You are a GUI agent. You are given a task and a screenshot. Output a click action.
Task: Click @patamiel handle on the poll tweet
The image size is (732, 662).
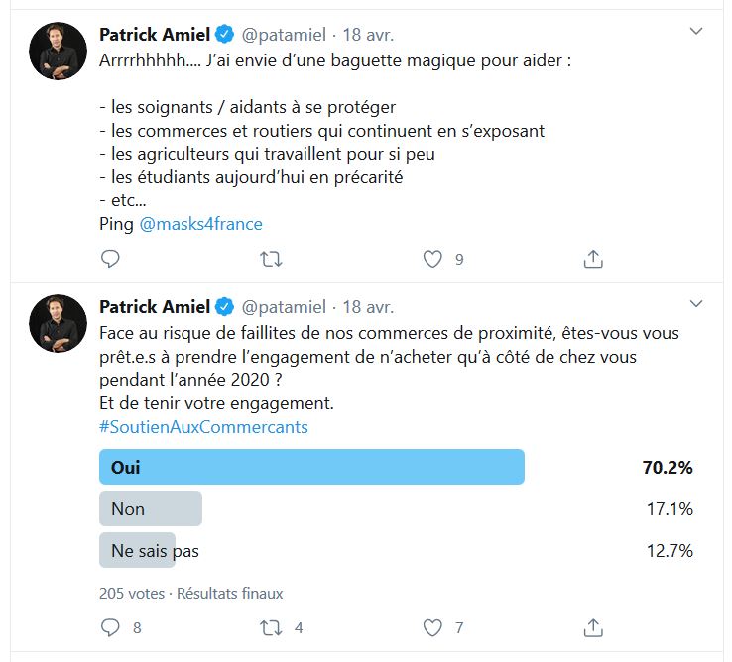click(x=284, y=307)
